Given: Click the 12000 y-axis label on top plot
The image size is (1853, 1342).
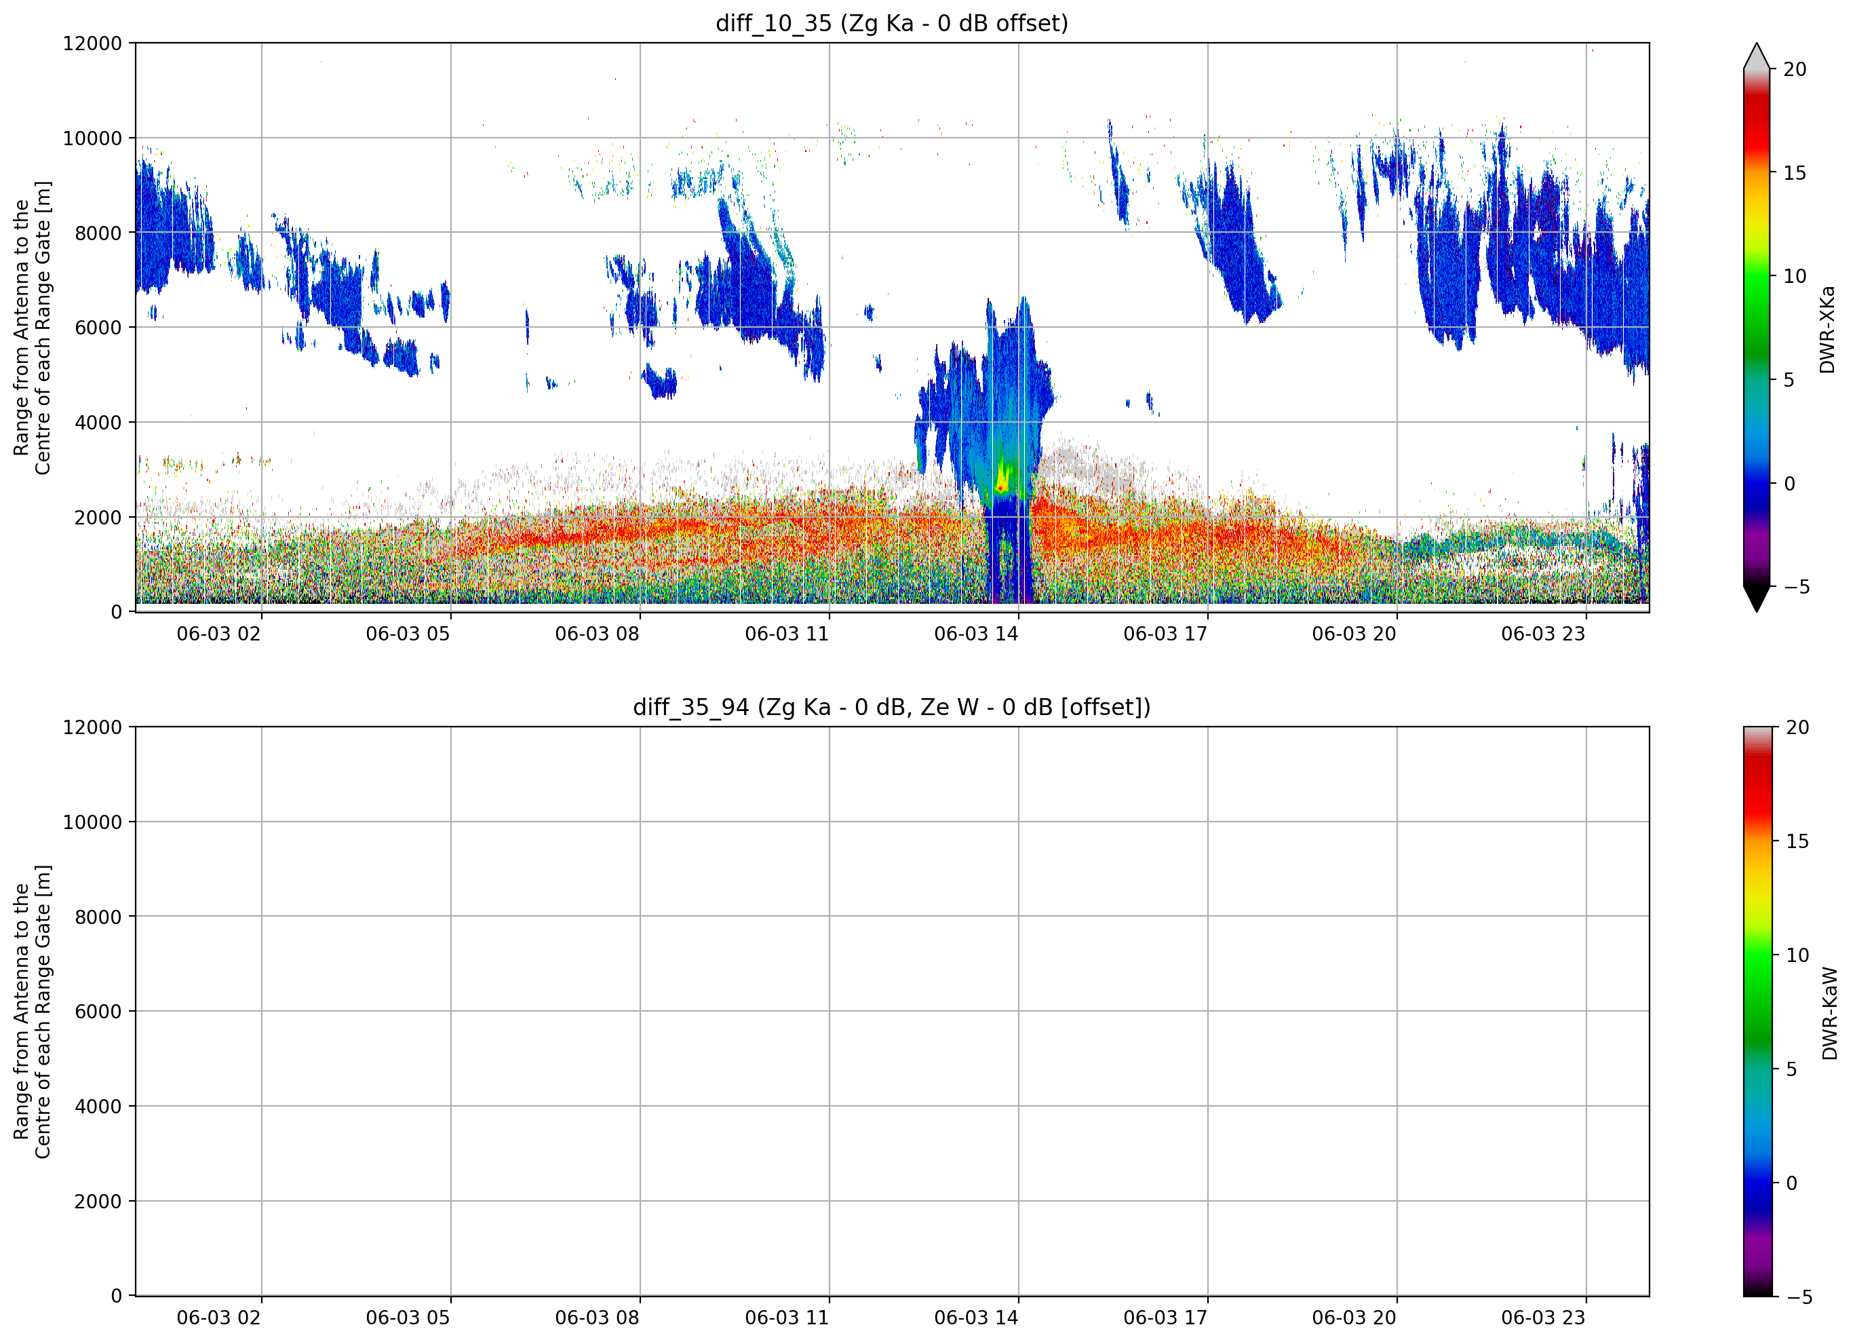Looking at the screenshot, I should pos(92,43).
